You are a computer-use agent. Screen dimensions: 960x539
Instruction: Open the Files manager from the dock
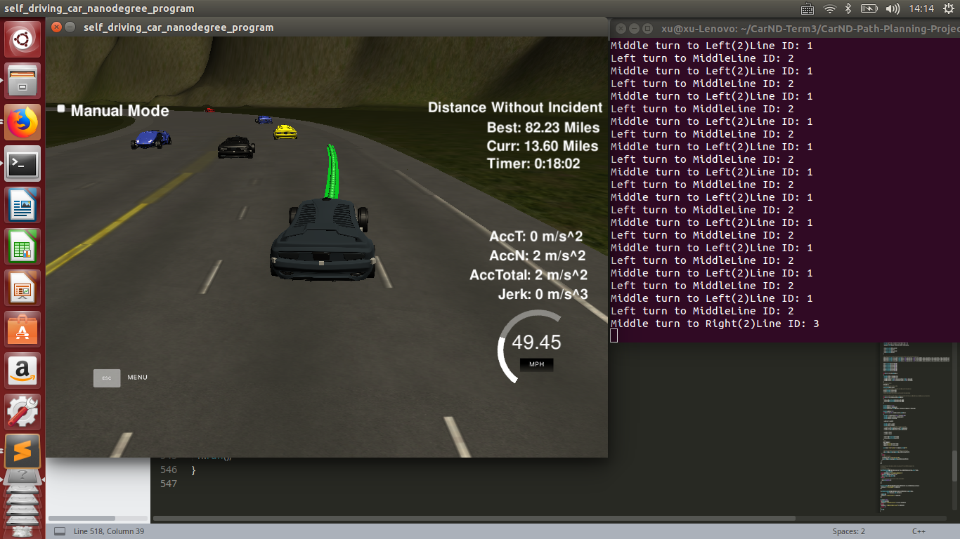[23, 81]
